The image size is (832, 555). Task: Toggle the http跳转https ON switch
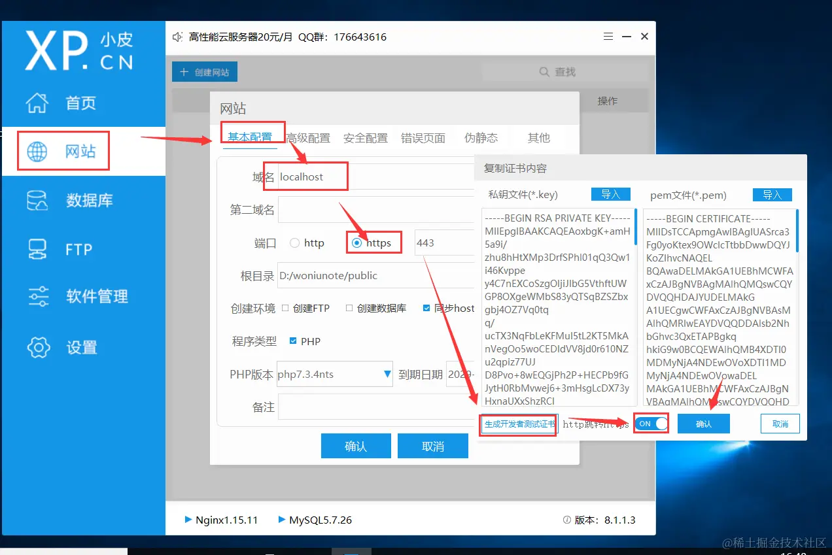[x=651, y=424]
